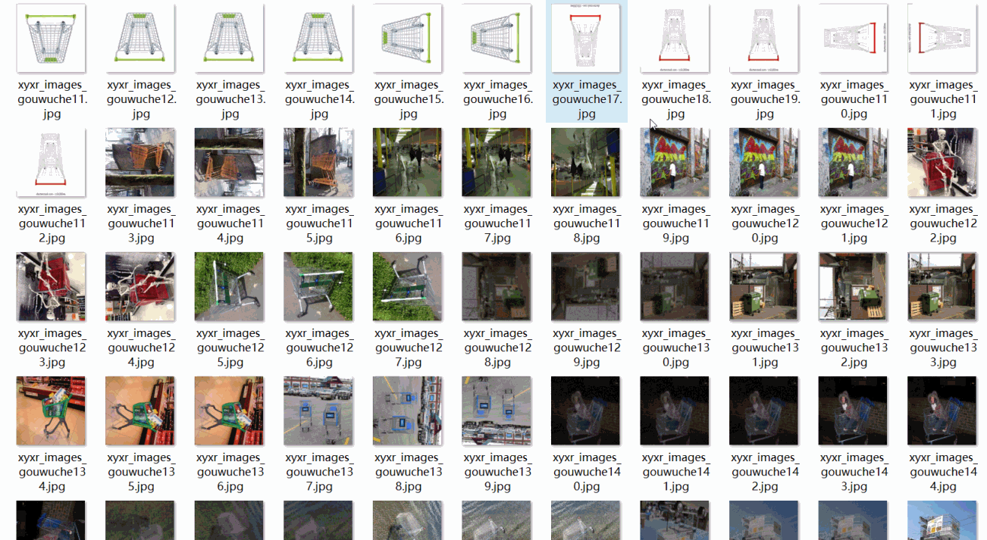The width and height of the screenshot is (987, 540).
Task: Select xyxr_images_gouwuche119.jpg graffiti wall photo
Action: pos(675,162)
